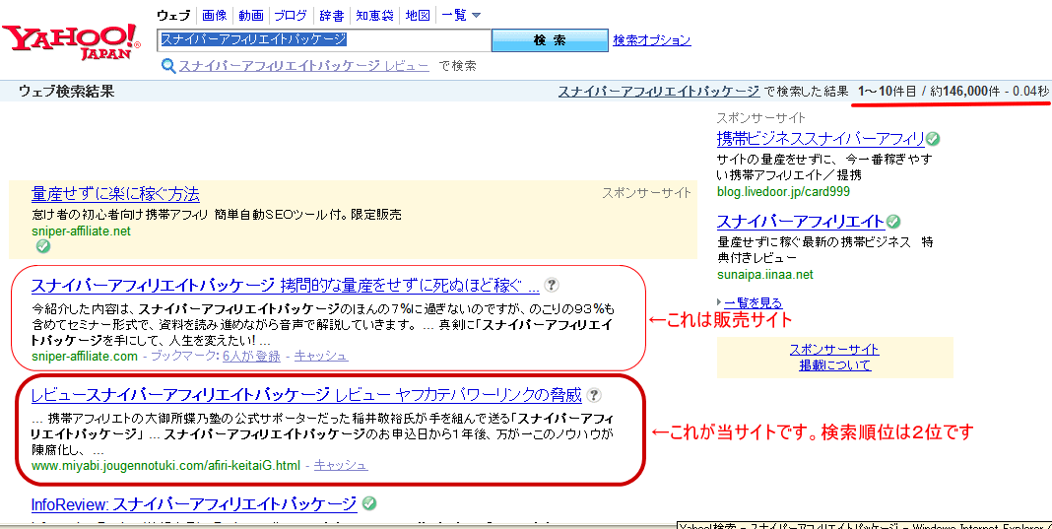Open the 地図 search tab
This screenshot has height=529, width=1052.
point(418,16)
